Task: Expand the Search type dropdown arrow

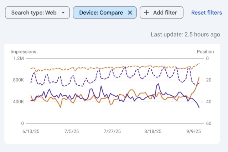Action: (x=63, y=12)
